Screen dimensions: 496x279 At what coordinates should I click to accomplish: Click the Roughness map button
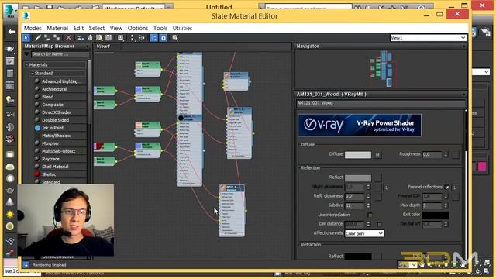point(455,155)
